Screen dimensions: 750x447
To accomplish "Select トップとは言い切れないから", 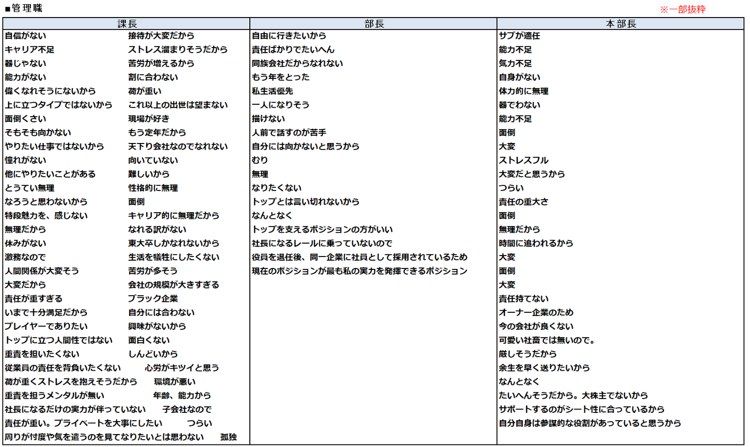I will pos(306,202).
